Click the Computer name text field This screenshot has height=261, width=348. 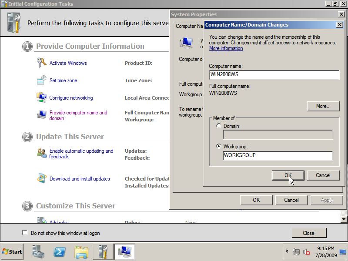point(274,75)
